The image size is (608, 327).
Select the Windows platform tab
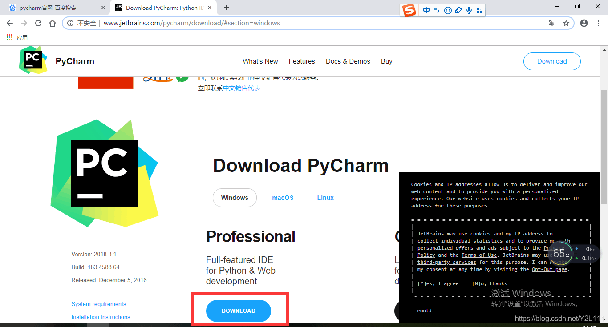coord(235,198)
